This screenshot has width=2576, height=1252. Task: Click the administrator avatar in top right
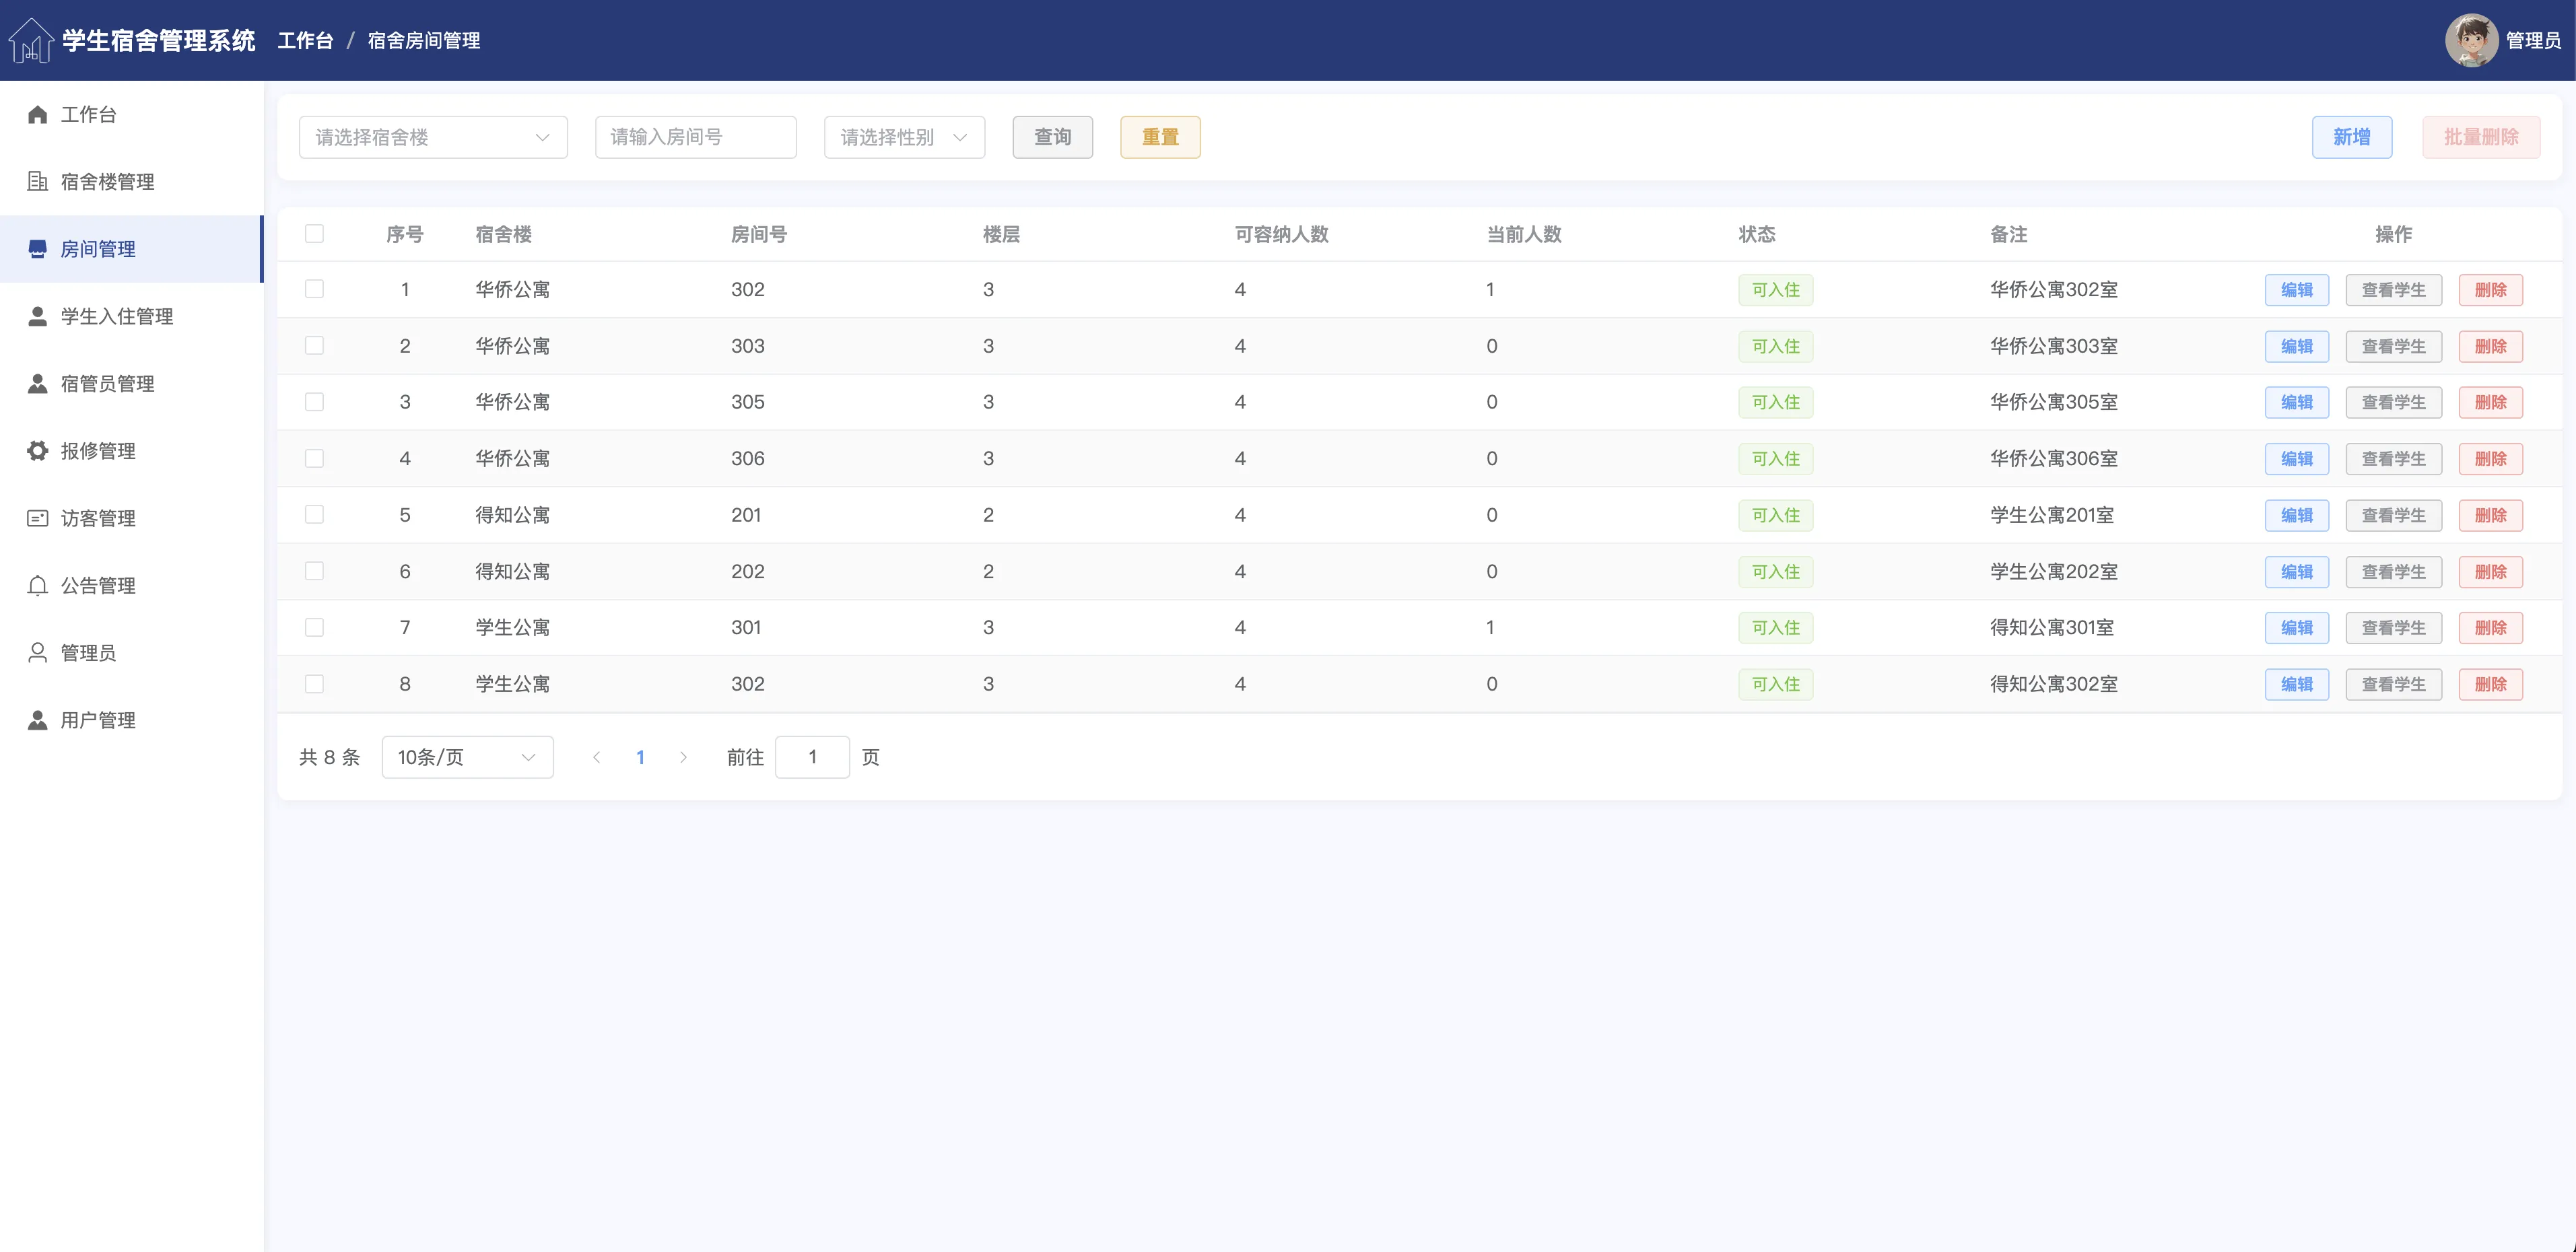2471,40
